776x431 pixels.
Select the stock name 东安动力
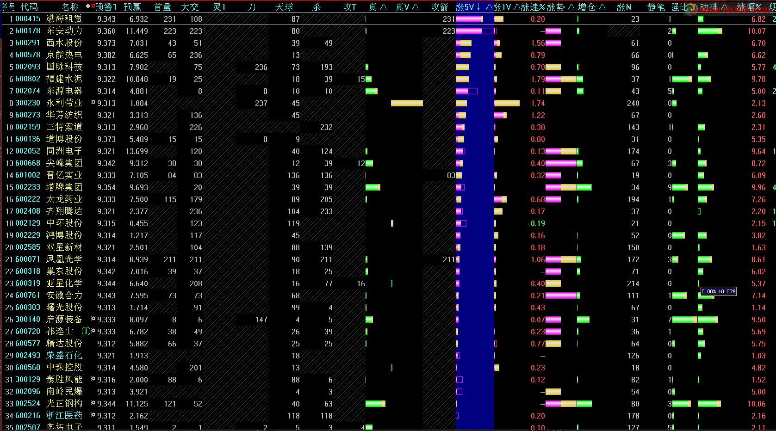coord(64,31)
